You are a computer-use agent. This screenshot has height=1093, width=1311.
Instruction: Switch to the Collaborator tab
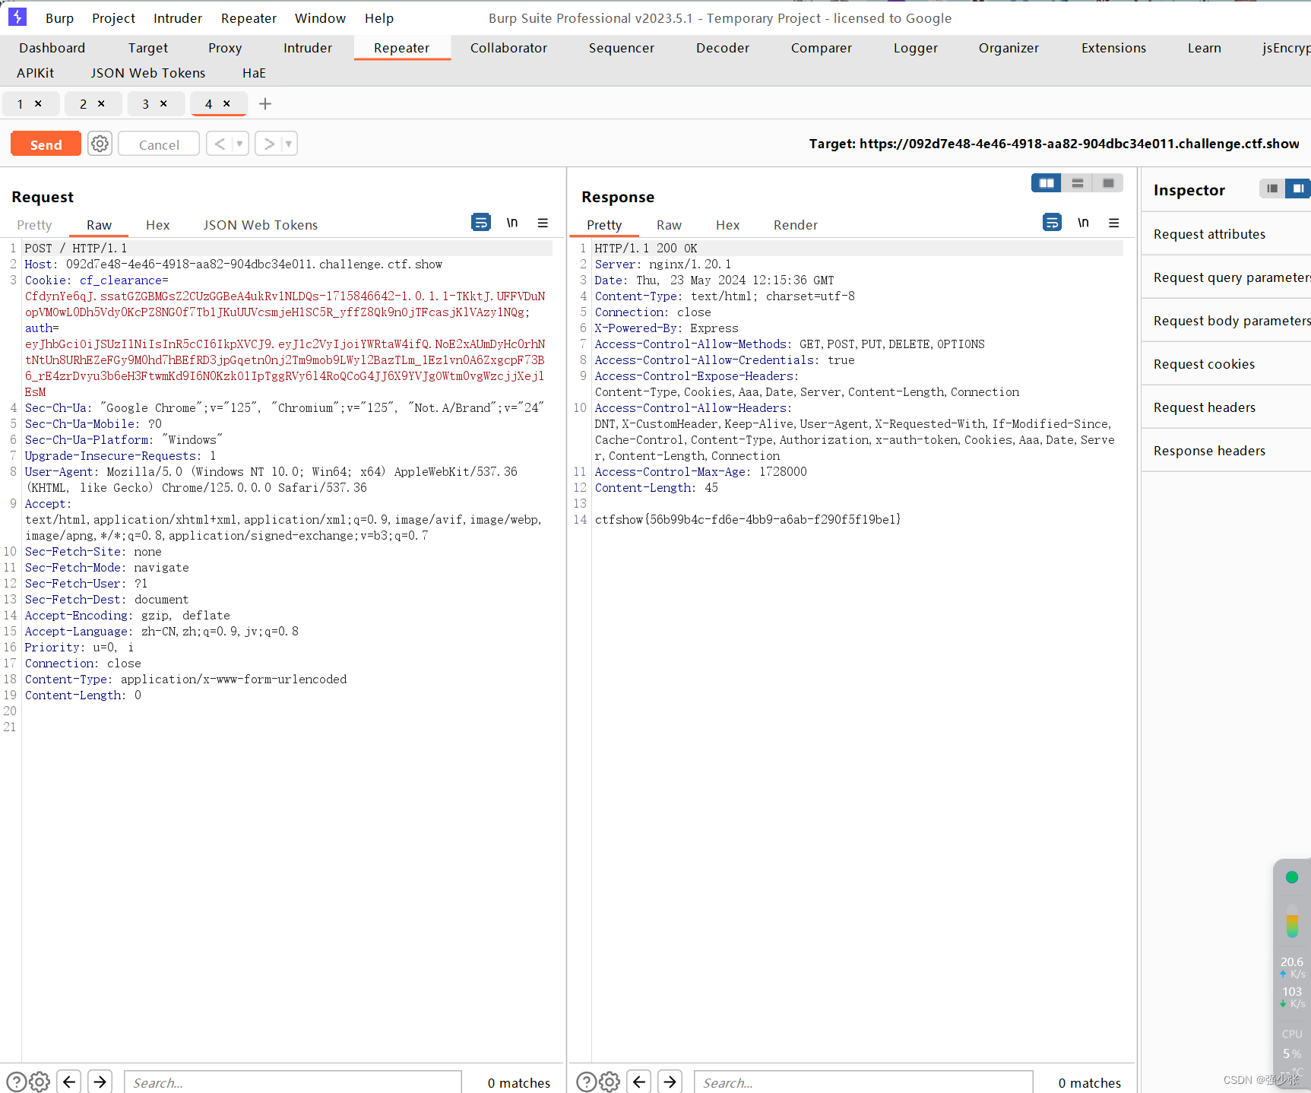pyautogui.click(x=508, y=48)
